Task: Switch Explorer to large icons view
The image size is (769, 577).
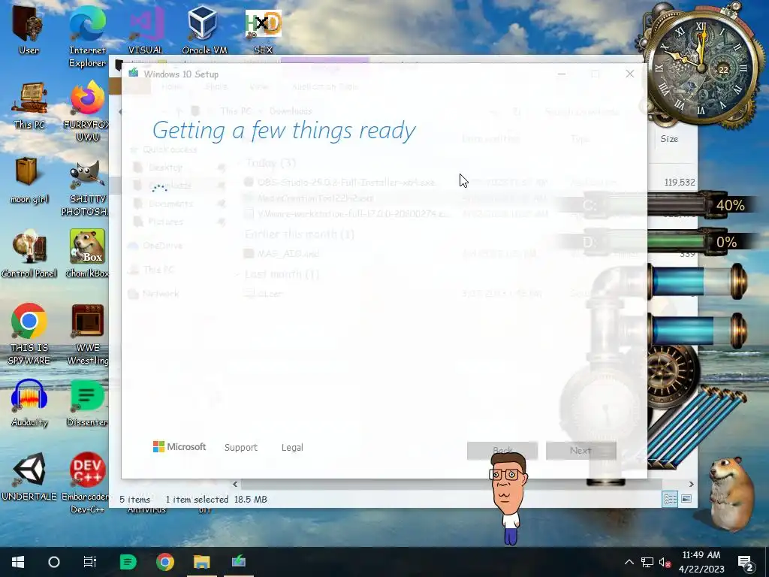Action: [x=686, y=499]
